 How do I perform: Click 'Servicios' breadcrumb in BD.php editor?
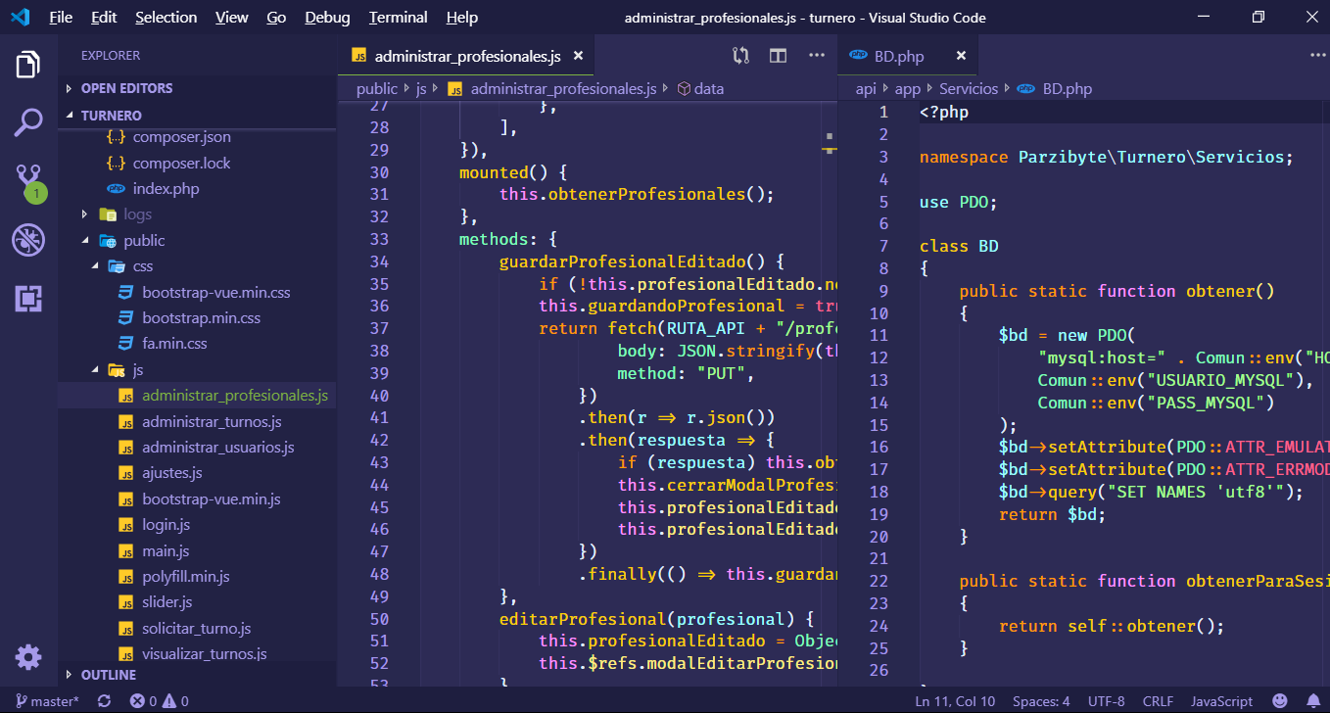(969, 88)
